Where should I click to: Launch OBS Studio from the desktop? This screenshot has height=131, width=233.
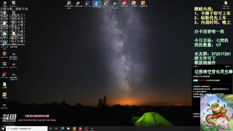pos(88,4)
